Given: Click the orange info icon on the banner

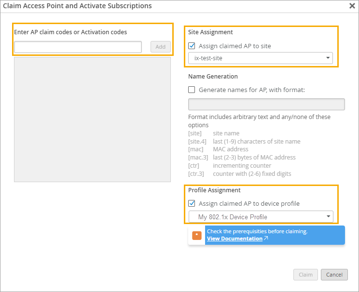Looking at the screenshot, I should coord(197,235).
